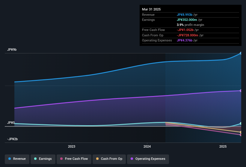Viewport: 246px width, 167px height.
Task: Click the -JP¥728.000m cash from op value
Action: tap(188, 35)
